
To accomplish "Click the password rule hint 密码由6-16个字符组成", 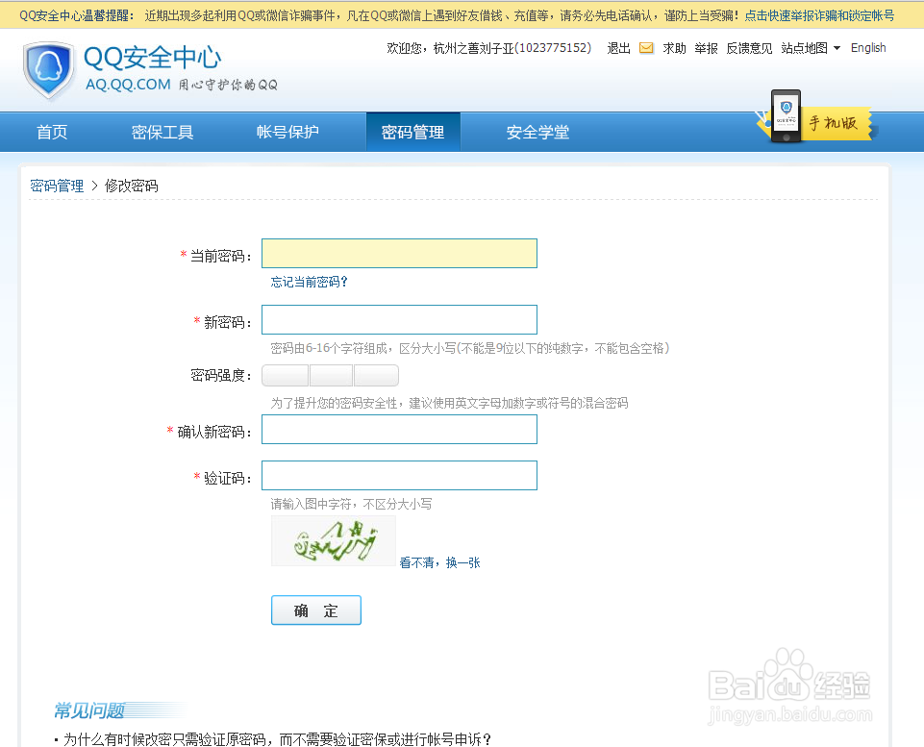I will pyautogui.click(x=469, y=348).
